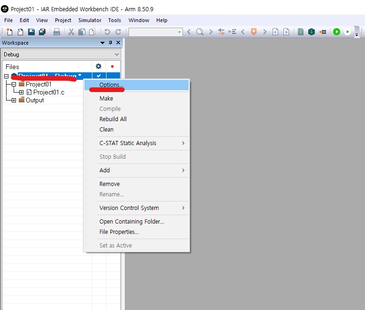Viewport: 365px width, 310px height.
Task: Select the Project01.c file
Action: coord(49,93)
